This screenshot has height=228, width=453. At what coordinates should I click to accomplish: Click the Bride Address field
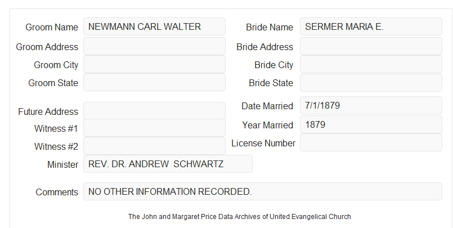tap(371, 46)
